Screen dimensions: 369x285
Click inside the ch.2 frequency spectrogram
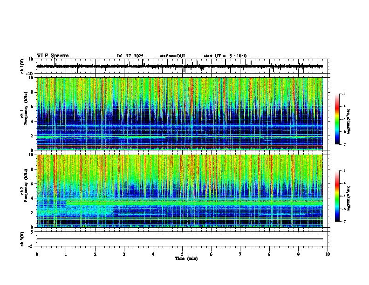180,191
